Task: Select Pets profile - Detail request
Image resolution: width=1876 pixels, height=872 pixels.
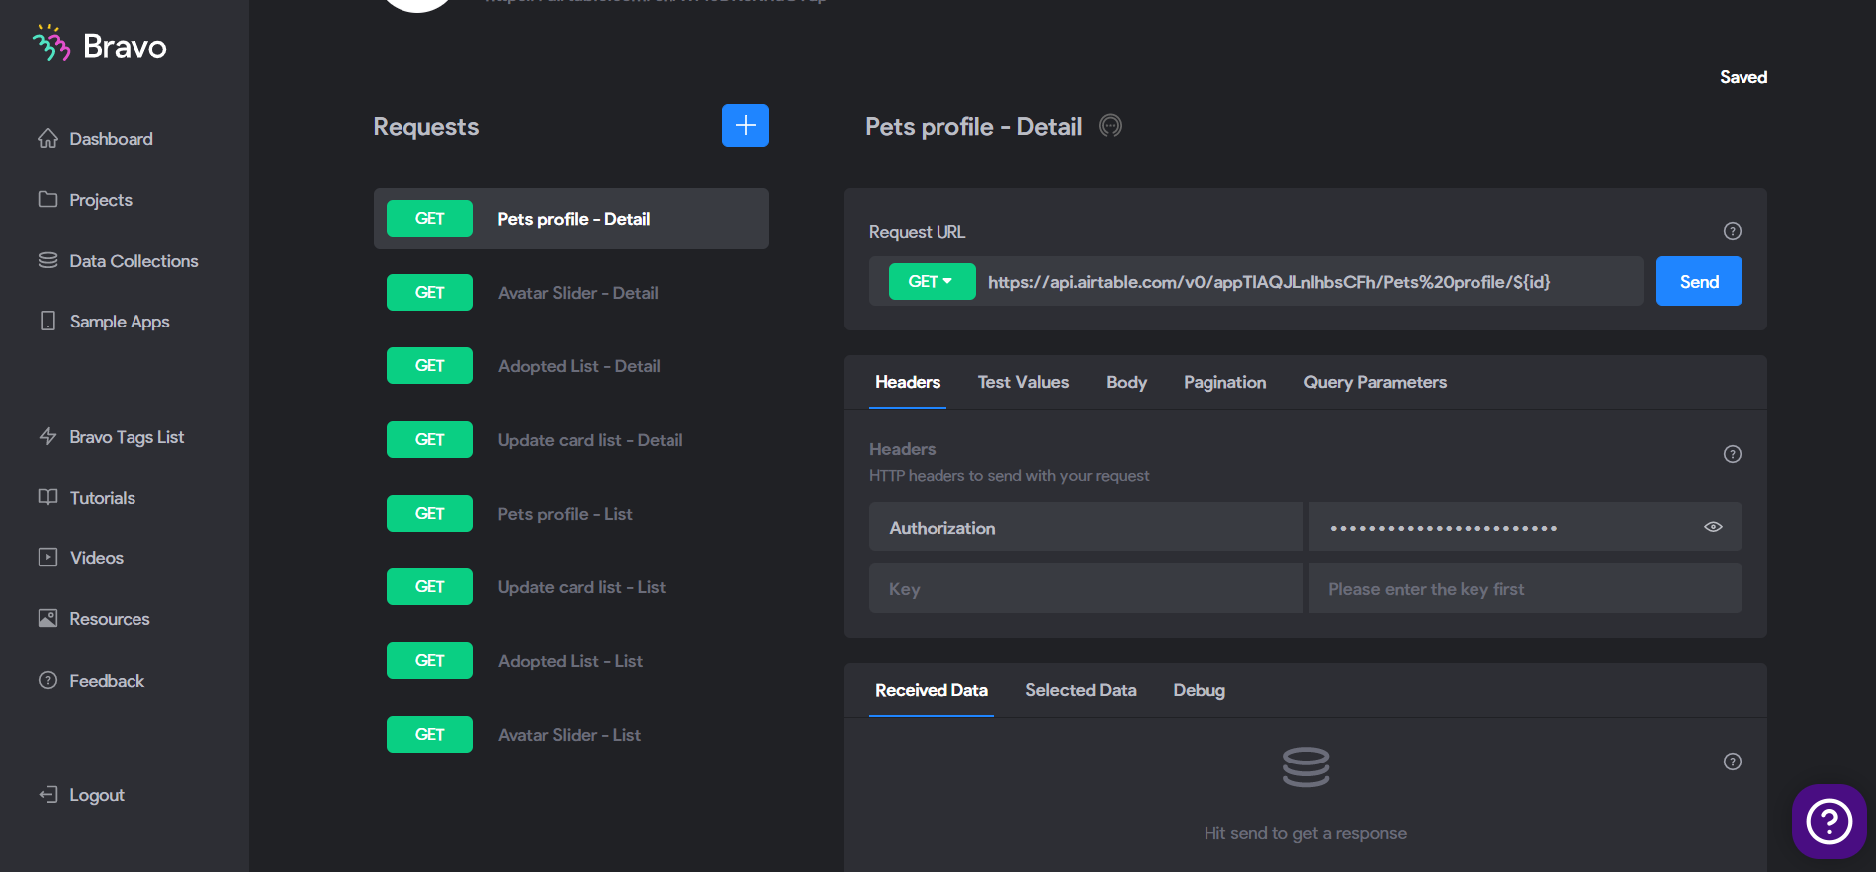Action: 571,219
